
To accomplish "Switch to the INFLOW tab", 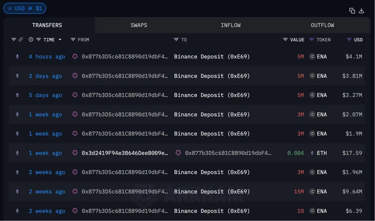I will [x=230, y=25].
